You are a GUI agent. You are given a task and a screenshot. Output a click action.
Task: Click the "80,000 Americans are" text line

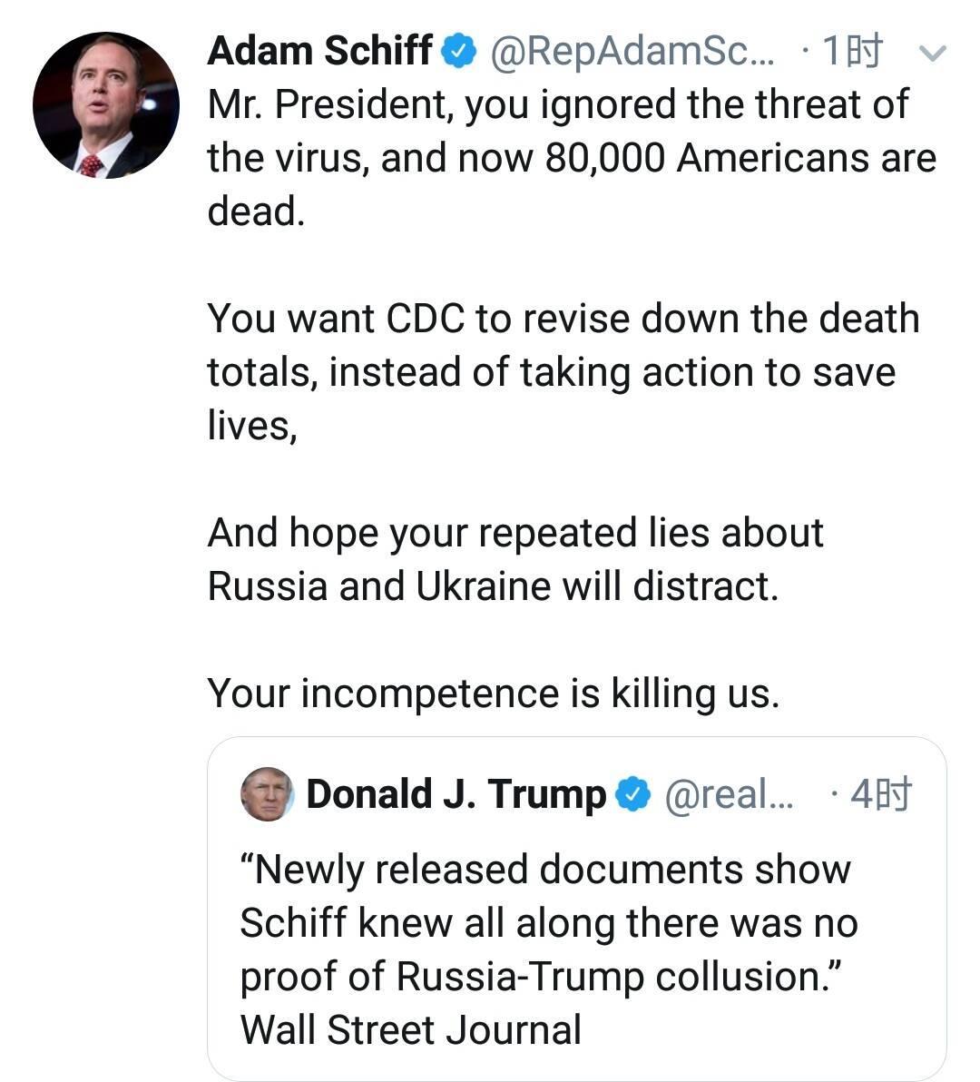pyautogui.click(x=740, y=159)
